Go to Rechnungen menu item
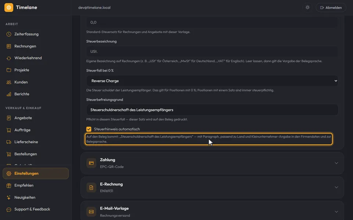This screenshot has height=220, width=353. coord(36,46)
